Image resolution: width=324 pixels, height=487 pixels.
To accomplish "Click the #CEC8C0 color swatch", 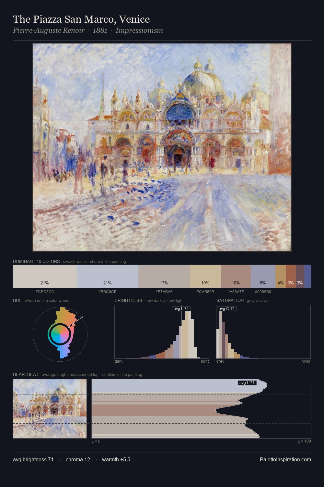I will (x=45, y=276).
